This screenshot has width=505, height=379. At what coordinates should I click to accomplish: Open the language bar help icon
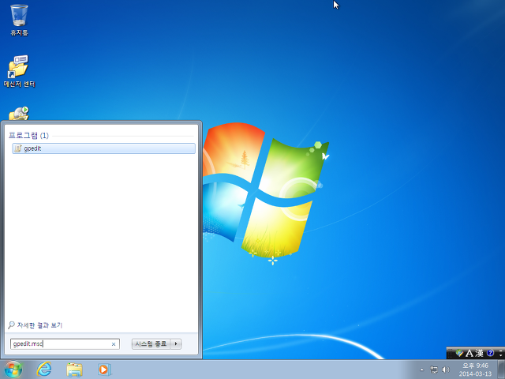(x=490, y=353)
